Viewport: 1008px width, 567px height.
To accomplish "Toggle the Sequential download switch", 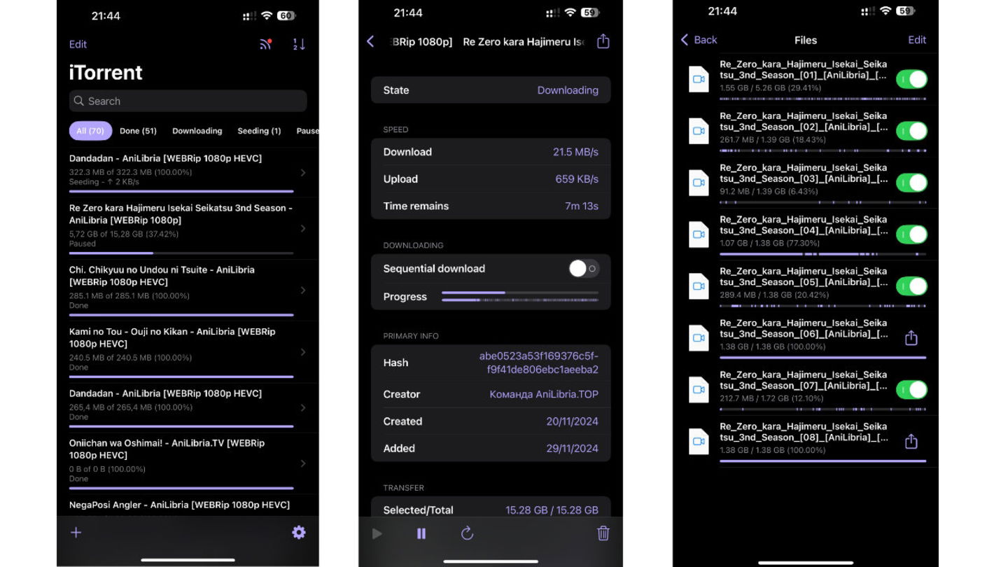I will pos(584,269).
